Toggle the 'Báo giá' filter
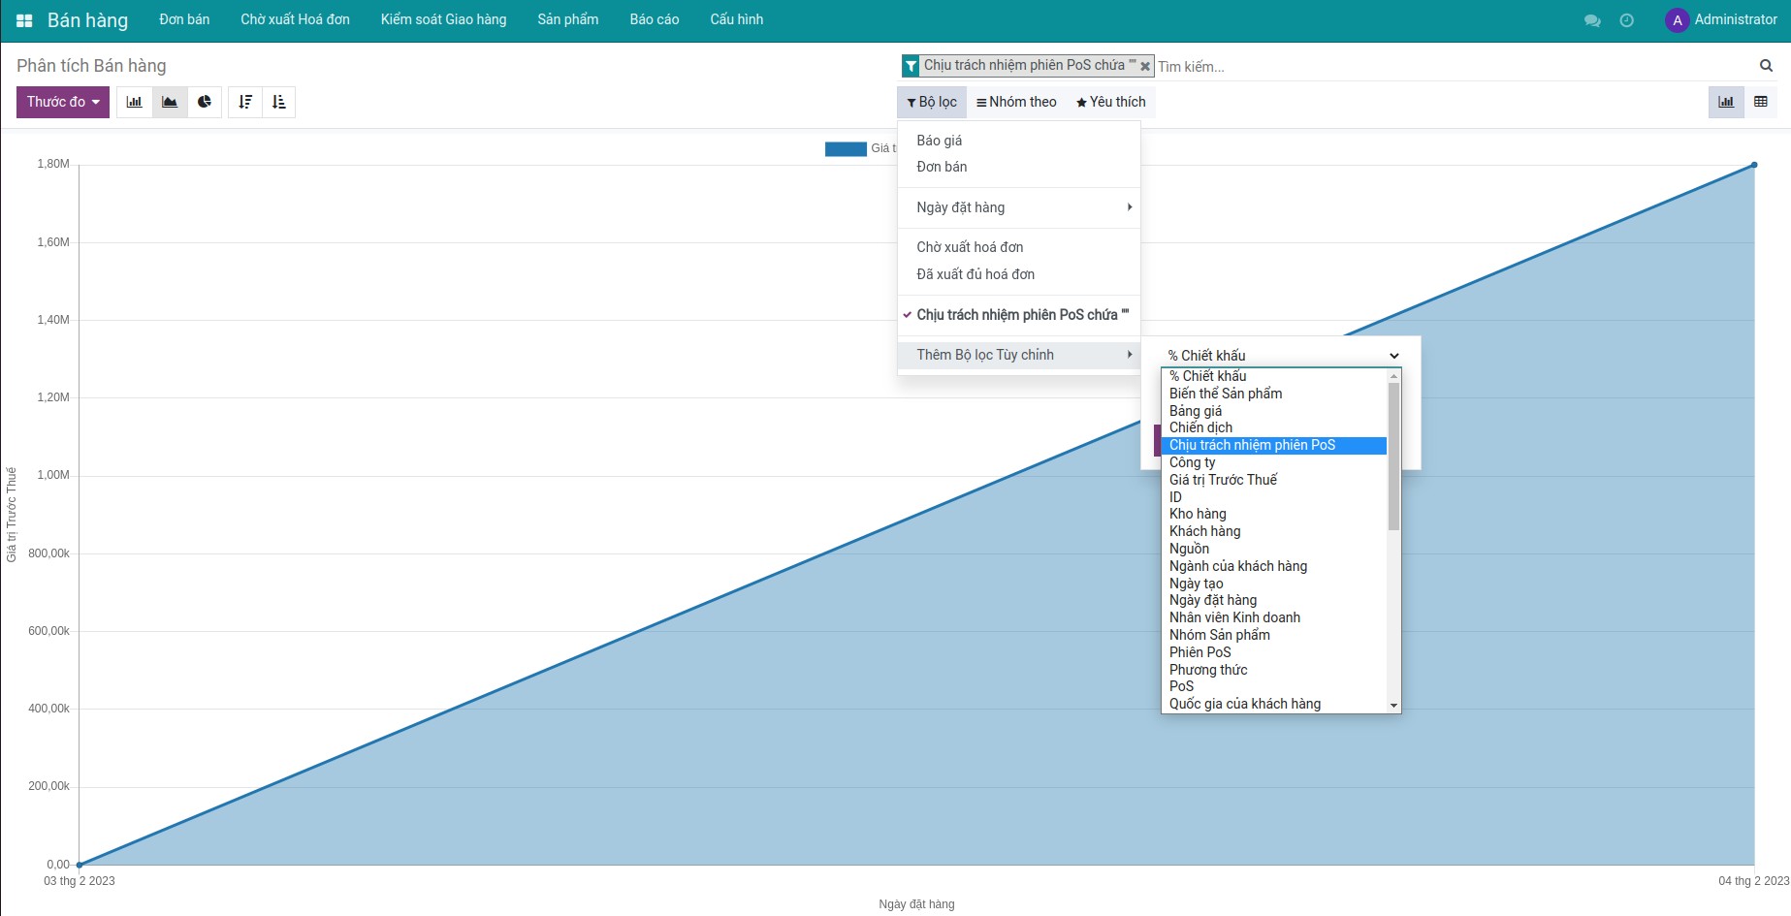Screen dimensions: 1791x916 [939, 141]
